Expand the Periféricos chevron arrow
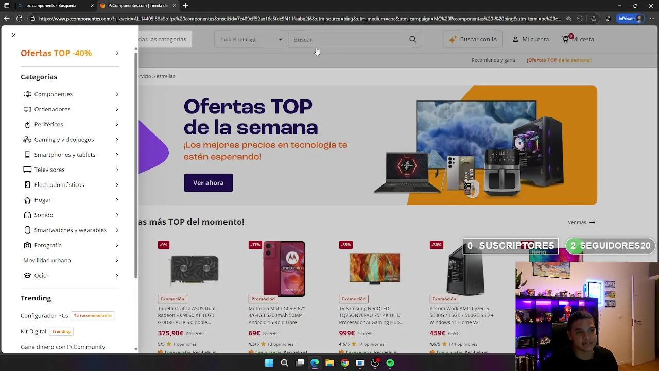Image resolution: width=659 pixels, height=371 pixels. point(117,124)
